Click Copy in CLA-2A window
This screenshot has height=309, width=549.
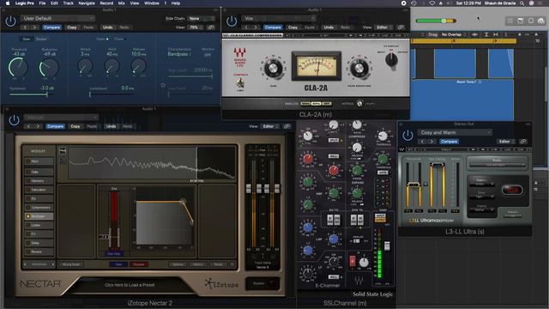293,27
